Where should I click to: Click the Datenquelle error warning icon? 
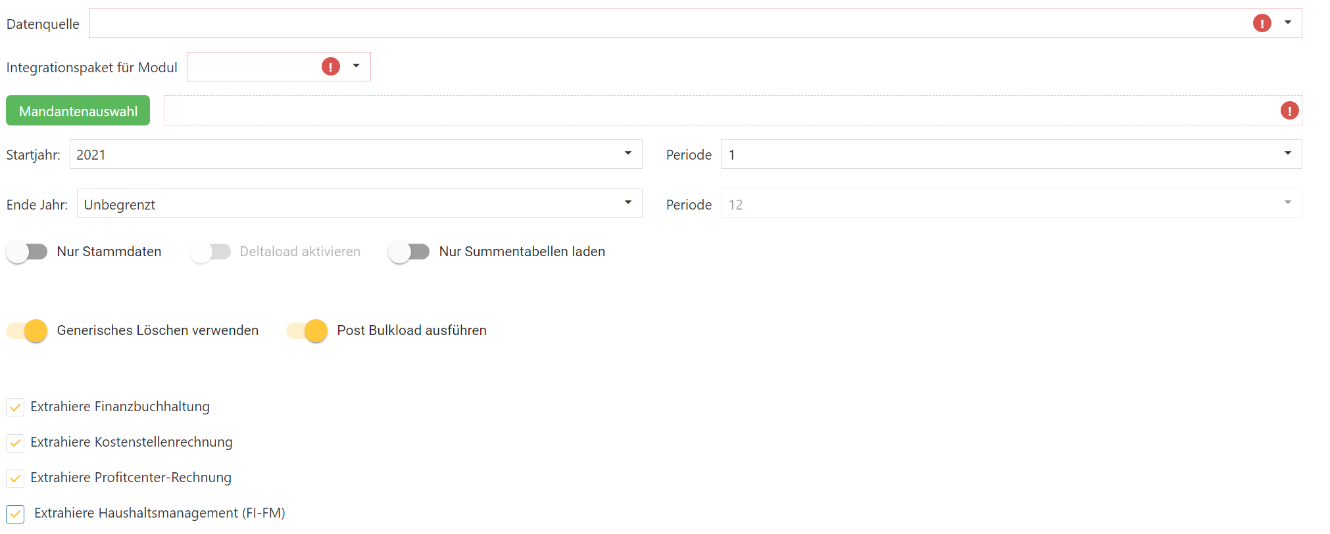click(x=1262, y=24)
